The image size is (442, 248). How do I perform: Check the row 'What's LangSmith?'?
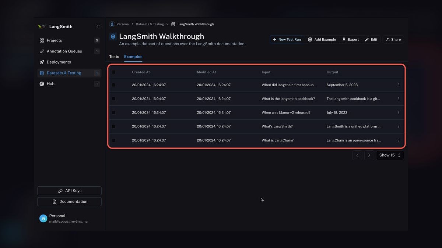click(113, 126)
